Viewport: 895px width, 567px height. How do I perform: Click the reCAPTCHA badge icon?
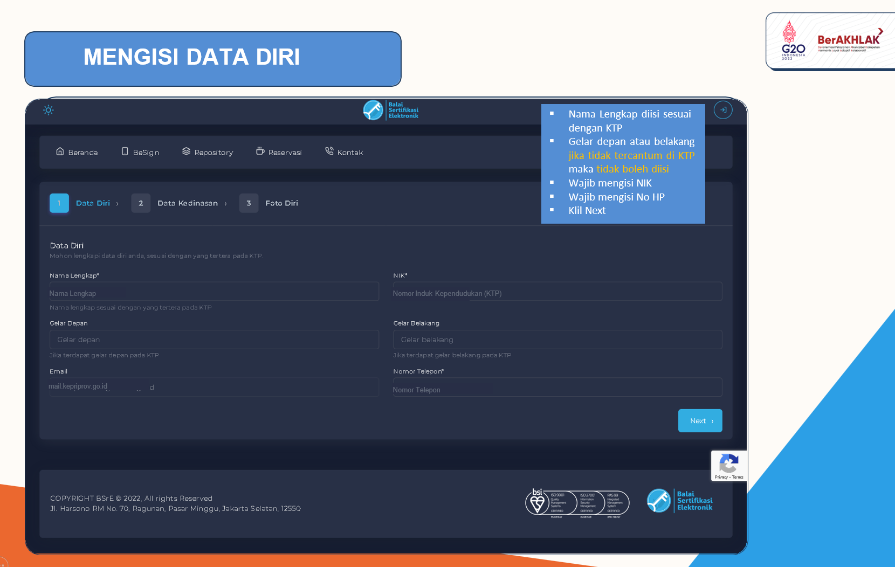point(728,464)
